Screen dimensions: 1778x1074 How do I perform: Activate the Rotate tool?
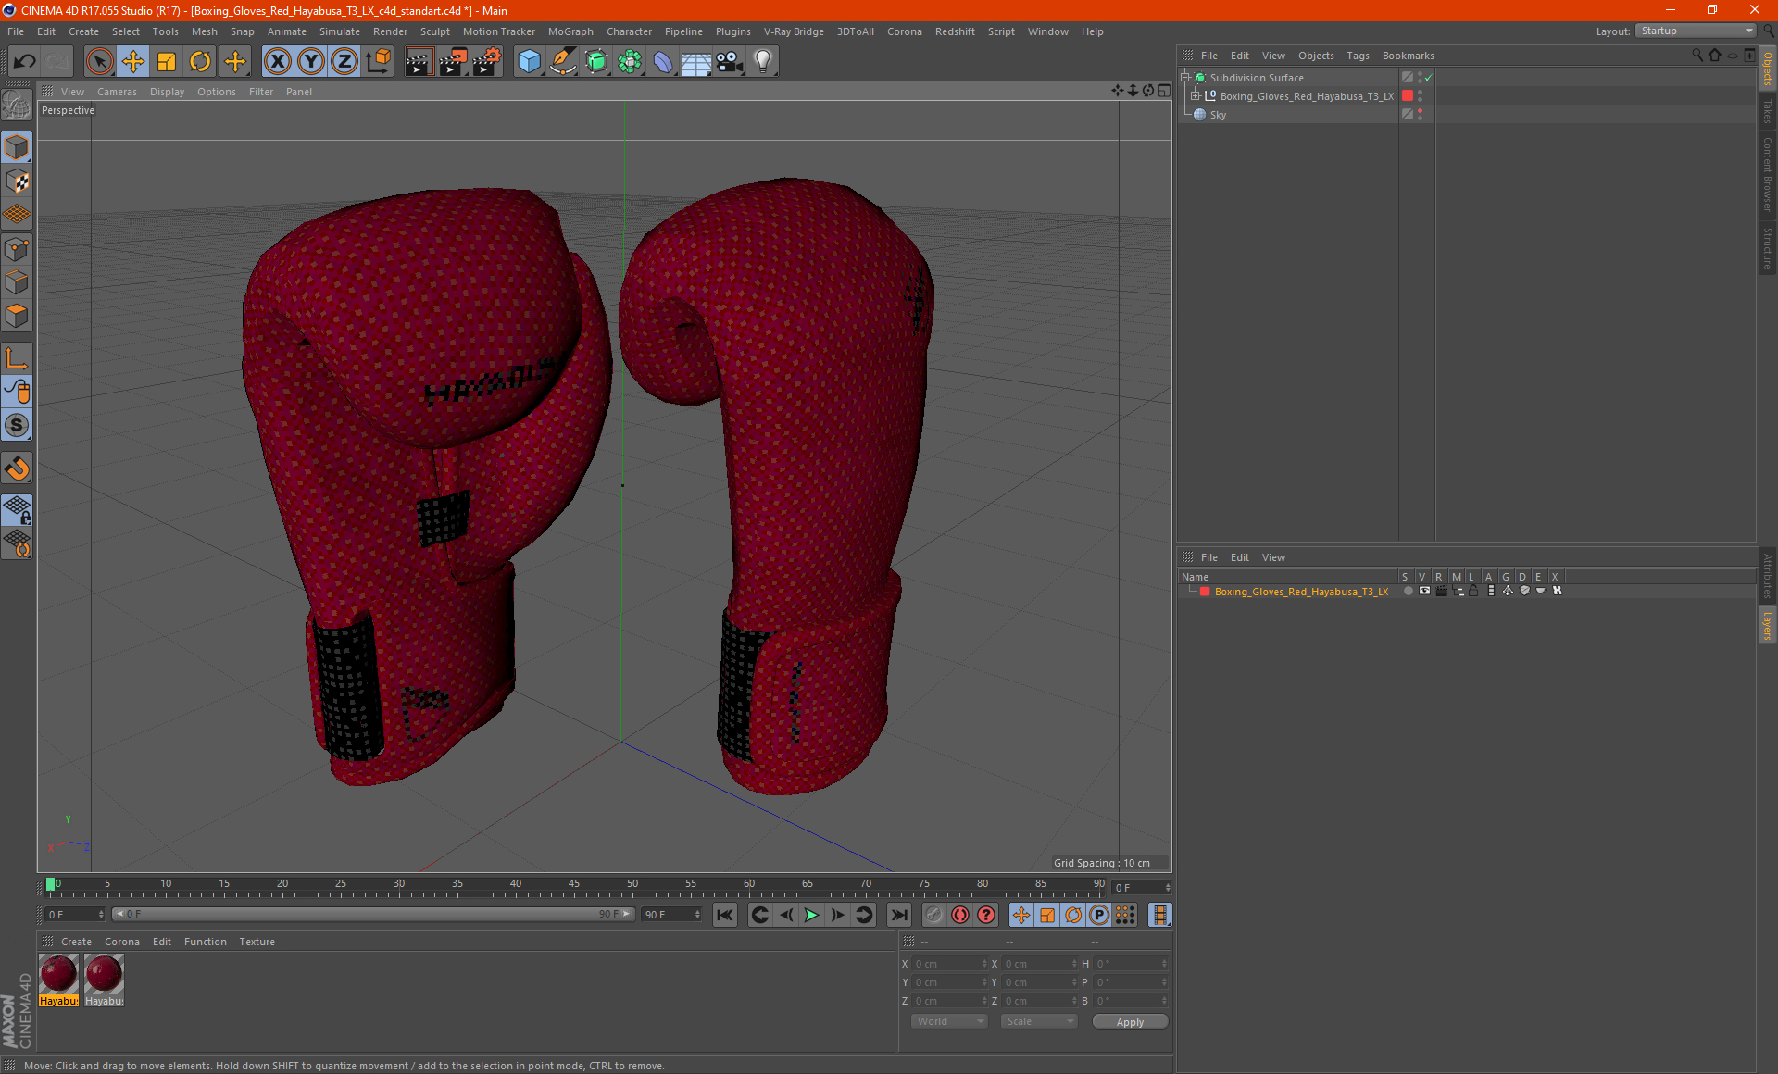[x=200, y=61]
